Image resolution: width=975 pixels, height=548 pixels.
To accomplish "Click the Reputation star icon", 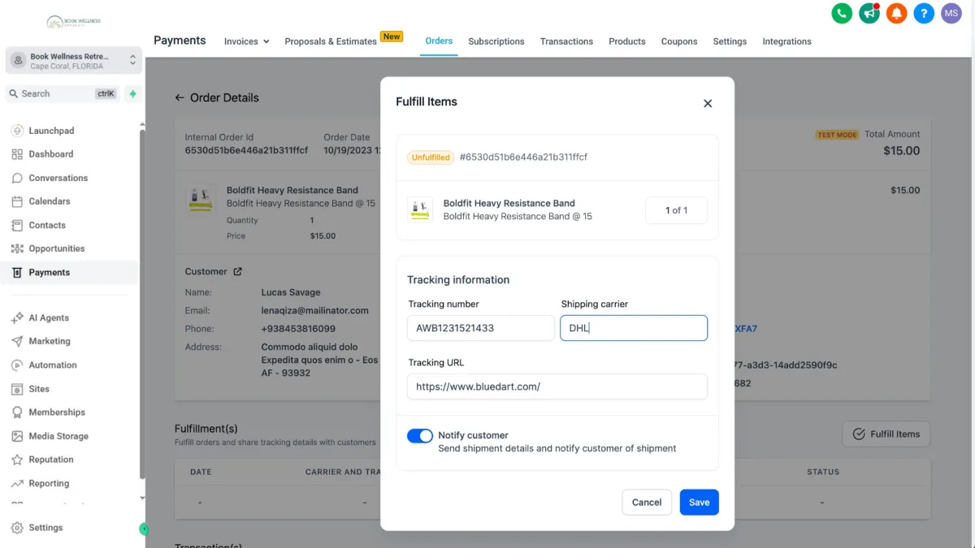I will 17,460.
